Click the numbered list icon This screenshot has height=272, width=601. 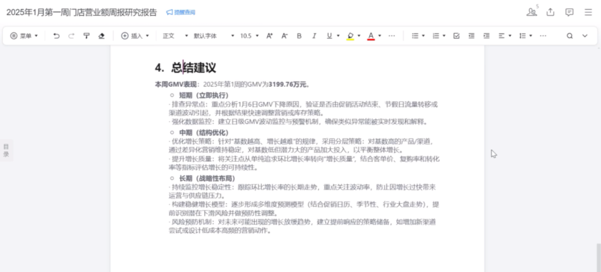pos(436,36)
